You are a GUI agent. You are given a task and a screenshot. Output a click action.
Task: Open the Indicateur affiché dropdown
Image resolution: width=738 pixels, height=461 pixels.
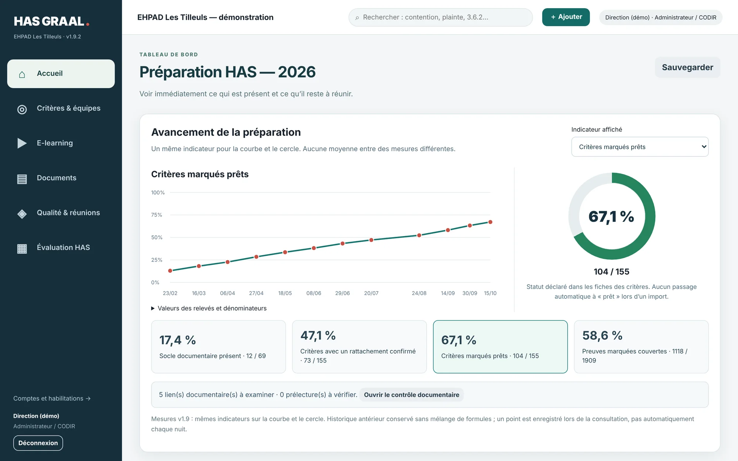point(640,147)
